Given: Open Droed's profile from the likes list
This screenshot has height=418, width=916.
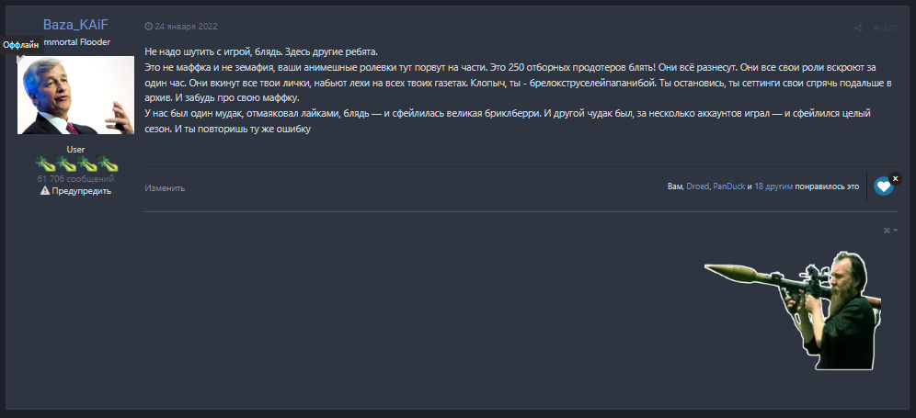Looking at the screenshot, I should pos(697,186).
